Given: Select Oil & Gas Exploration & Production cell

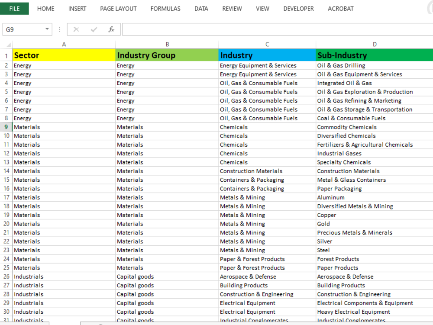Looking at the screenshot, I should tap(375, 92).
